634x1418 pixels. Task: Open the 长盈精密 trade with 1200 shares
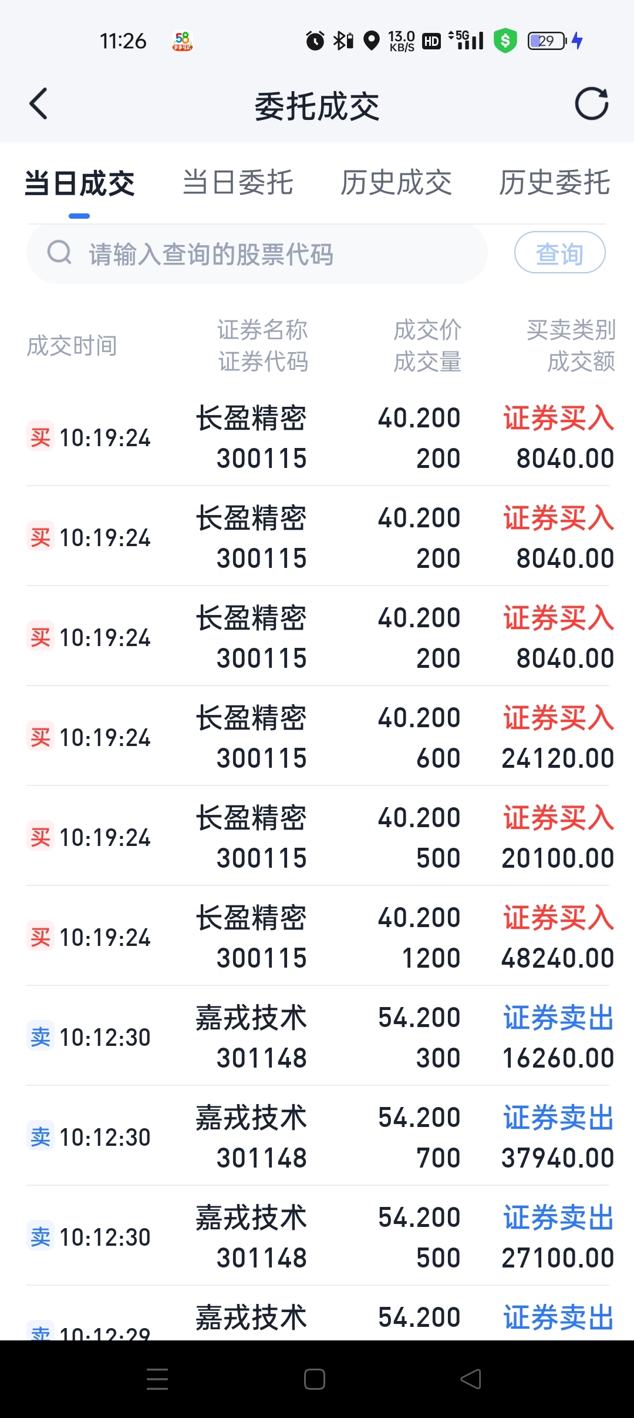317,937
